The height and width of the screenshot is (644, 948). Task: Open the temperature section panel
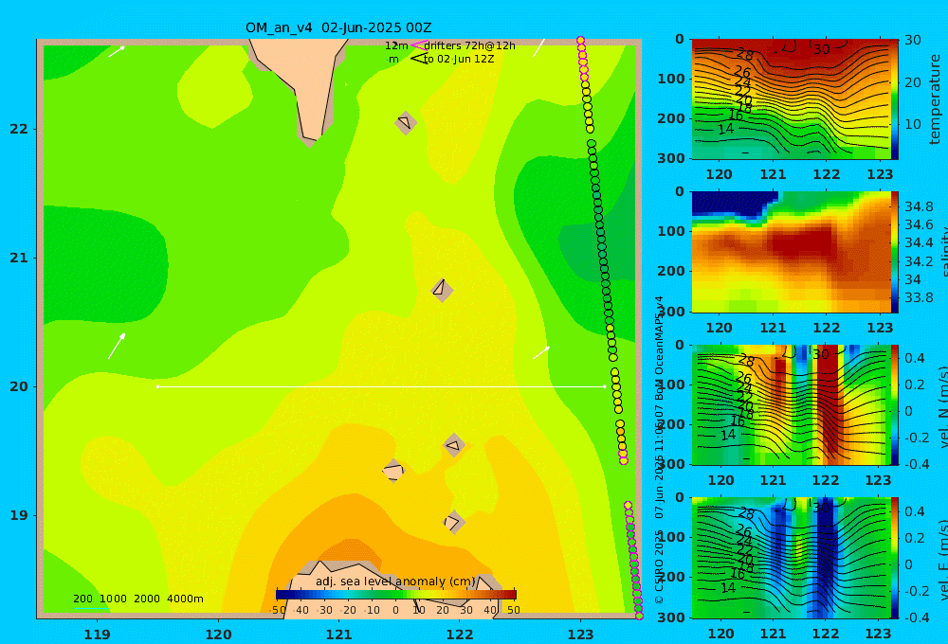point(791,99)
